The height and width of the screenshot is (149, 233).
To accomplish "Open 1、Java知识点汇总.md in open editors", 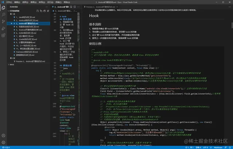I will click(x=25, y=17).
